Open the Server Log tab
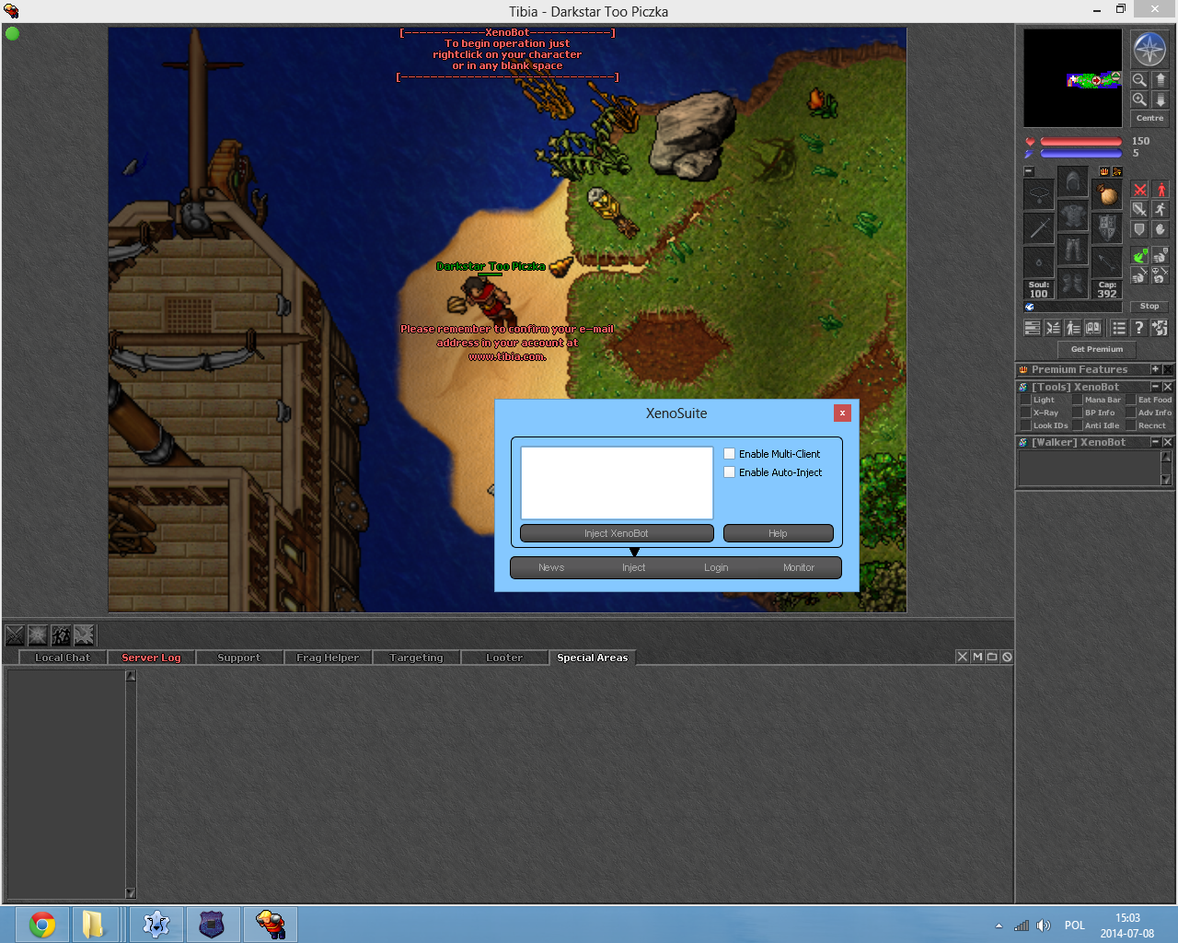Screen dimensions: 1178x943 coord(151,658)
